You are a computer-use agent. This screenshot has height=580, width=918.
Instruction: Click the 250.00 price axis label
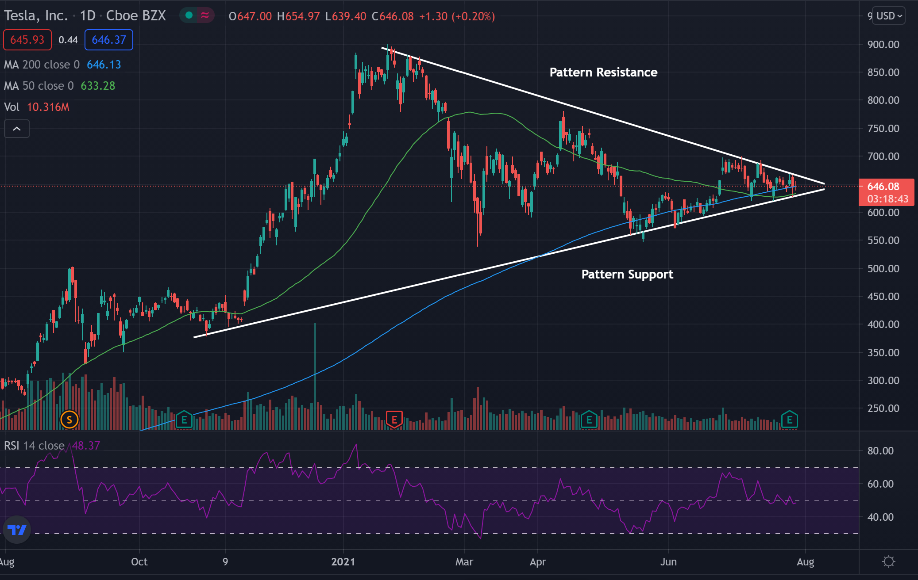pos(883,408)
